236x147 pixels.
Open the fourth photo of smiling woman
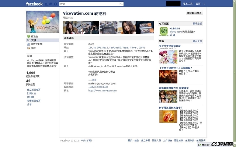point(126,28)
